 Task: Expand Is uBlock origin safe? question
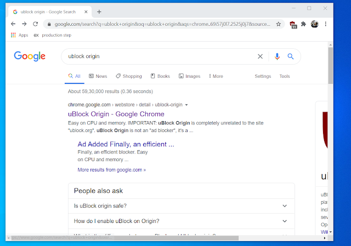(182, 206)
